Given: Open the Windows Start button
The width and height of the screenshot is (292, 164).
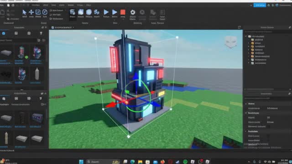Looking at the screenshot, I should coord(81,161).
